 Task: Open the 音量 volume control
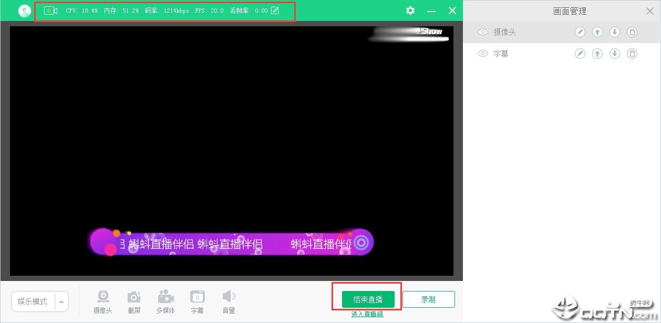coord(229,302)
